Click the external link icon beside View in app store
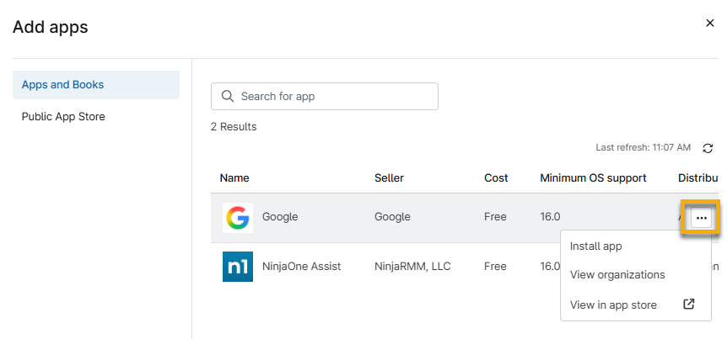 [689, 304]
